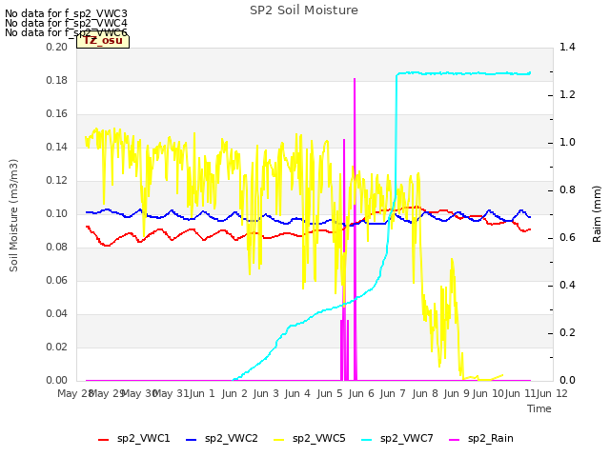Click the Tz_osu annotation box

click(103, 40)
